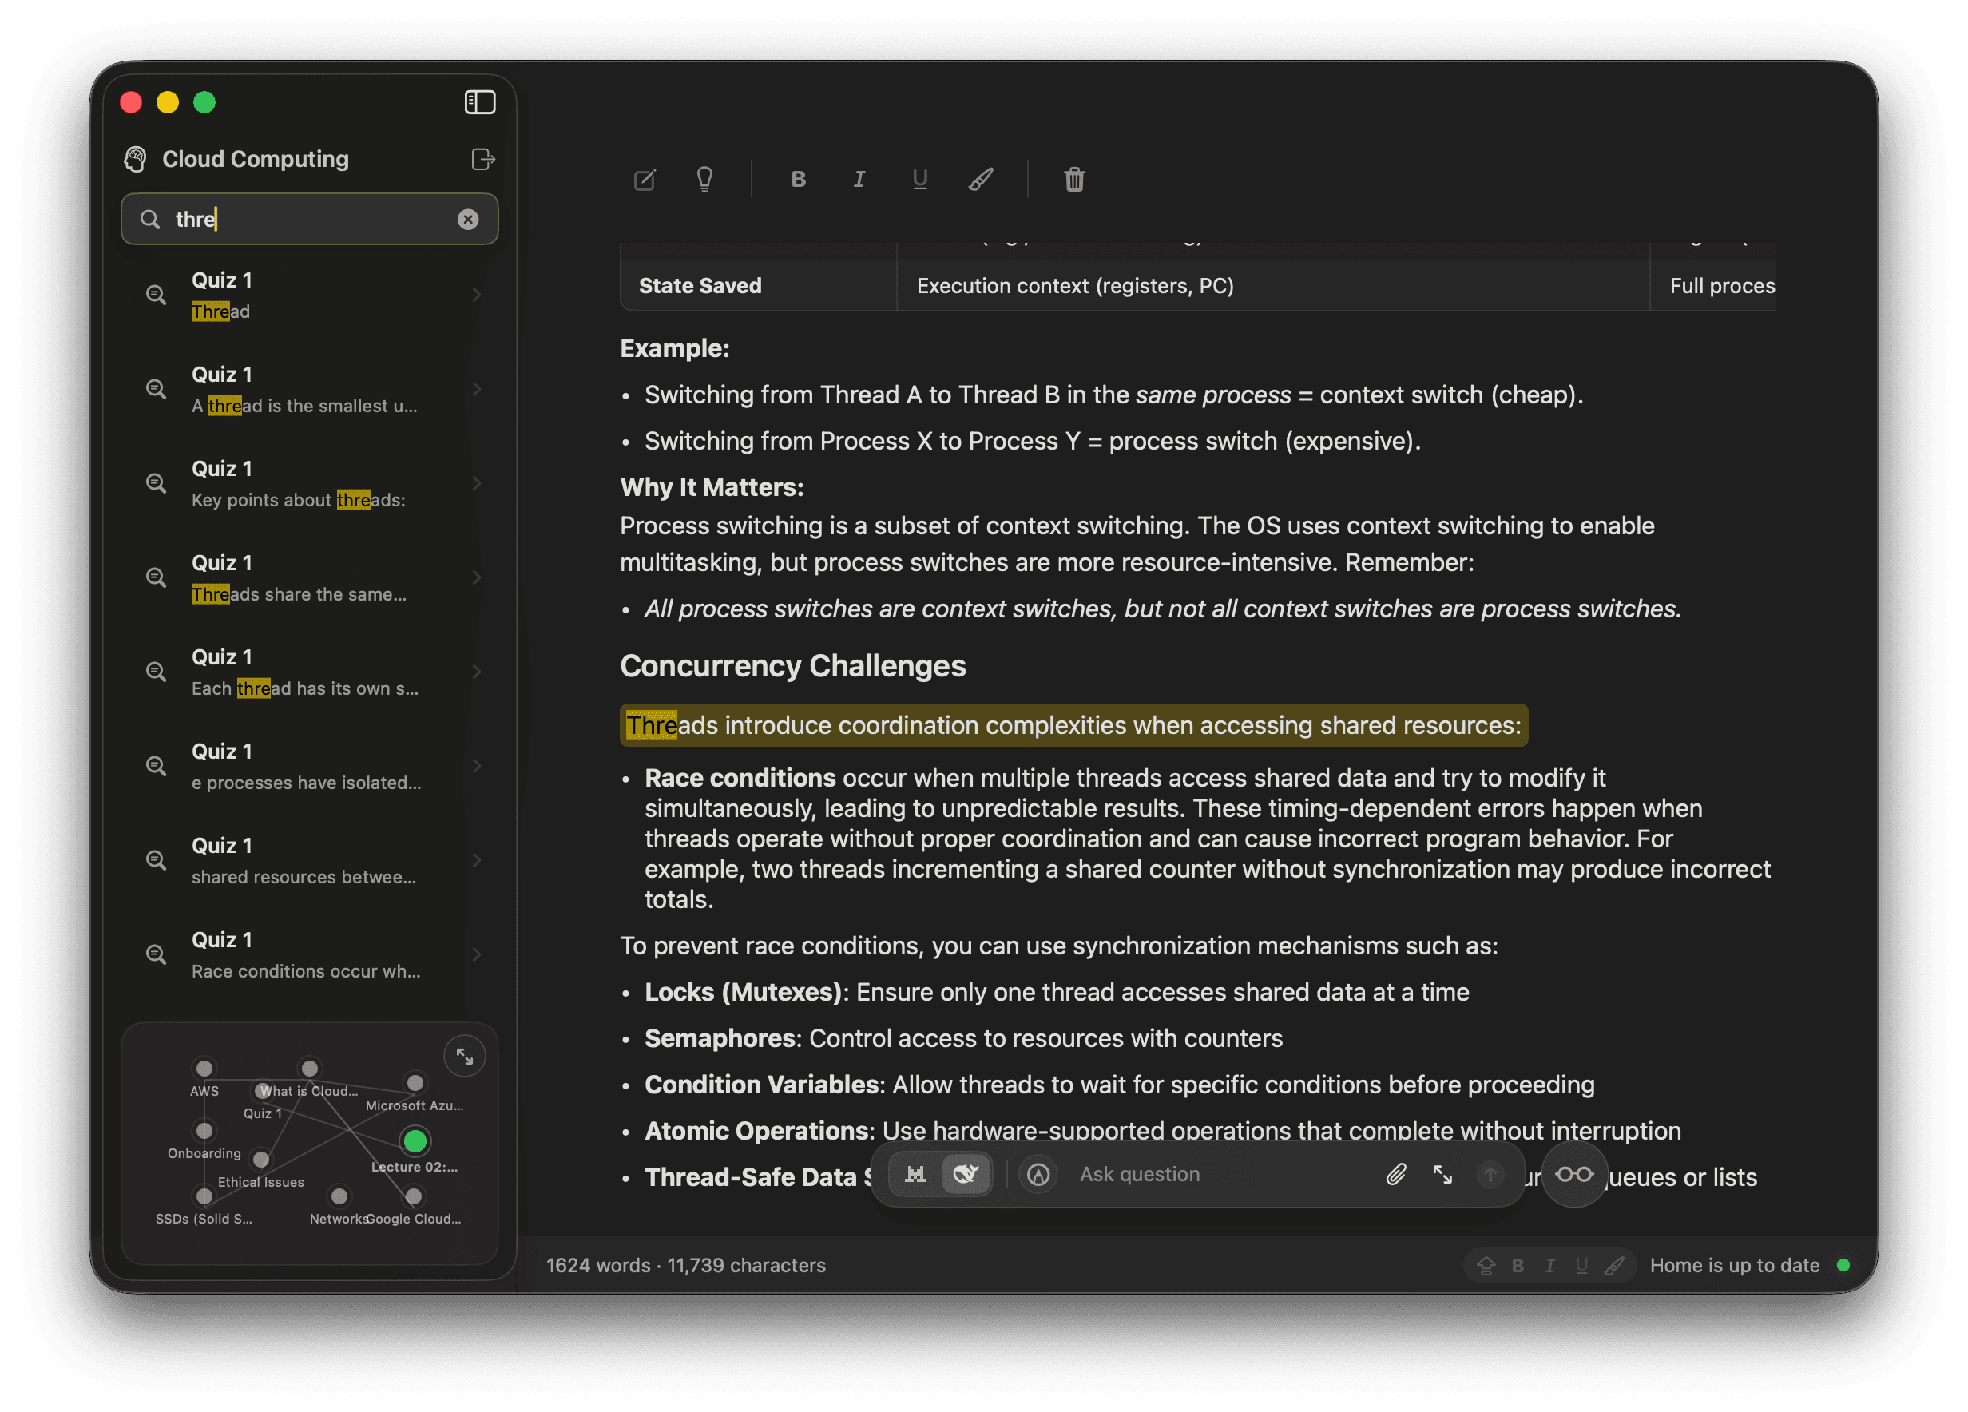Image resolution: width=1968 pixels, height=1412 pixels.
Task: Select the AWS node in the graph
Action: tap(204, 1069)
